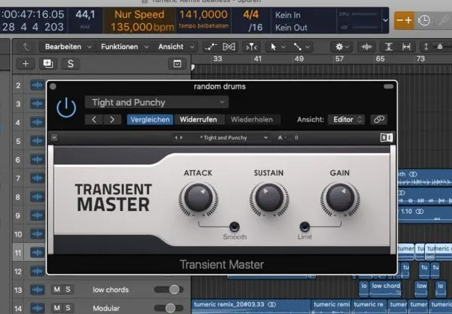This screenshot has width=452, height=314.
Task: Click the back arrow in tracks toolbar
Action: click(26, 47)
